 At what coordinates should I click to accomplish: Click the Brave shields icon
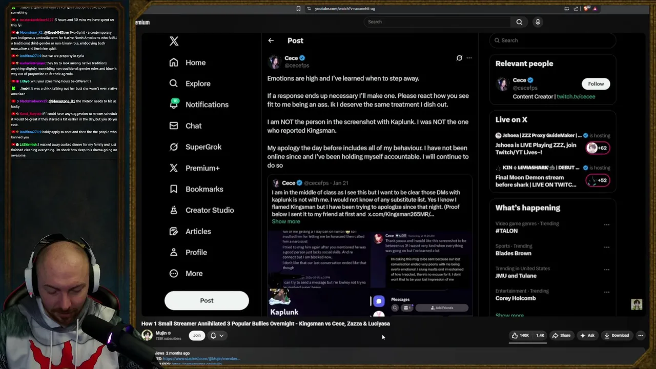click(x=587, y=9)
